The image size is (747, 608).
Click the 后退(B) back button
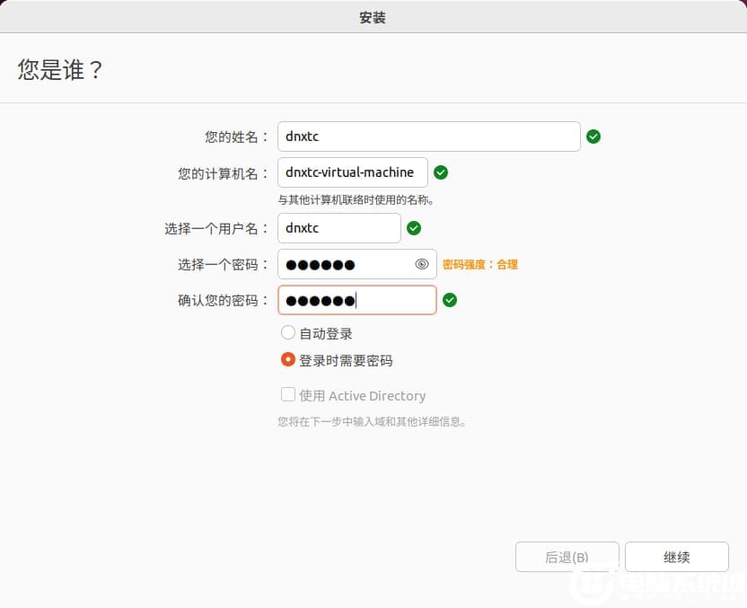pos(567,556)
